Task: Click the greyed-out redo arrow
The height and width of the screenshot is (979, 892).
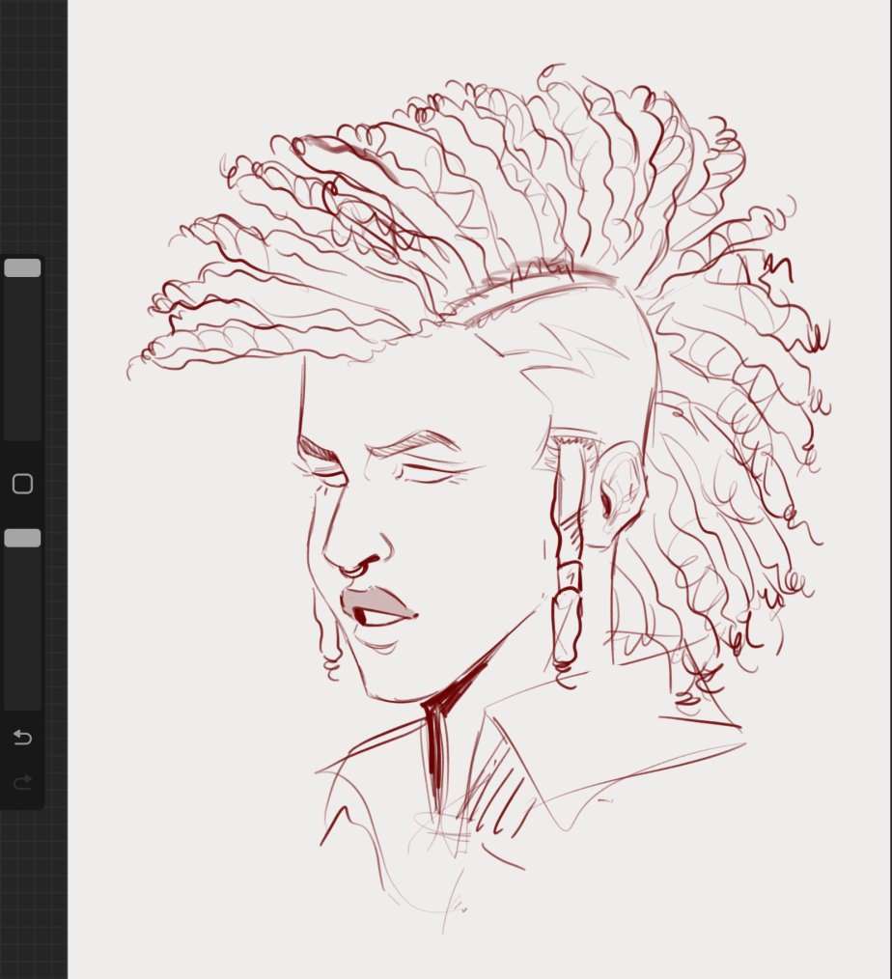Action: [x=22, y=781]
